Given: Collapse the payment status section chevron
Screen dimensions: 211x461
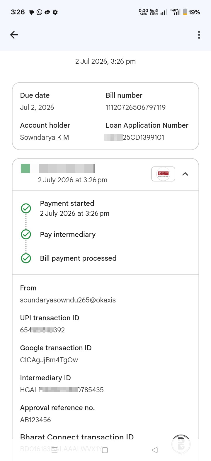Looking at the screenshot, I should [185, 174].
